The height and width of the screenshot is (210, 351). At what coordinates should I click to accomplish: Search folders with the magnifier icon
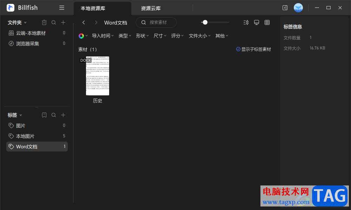coord(54,22)
